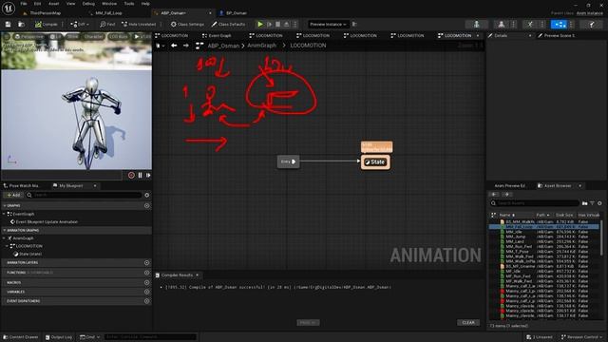Open My Blueprint settings gear

pyautogui.click(x=147, y=195)
